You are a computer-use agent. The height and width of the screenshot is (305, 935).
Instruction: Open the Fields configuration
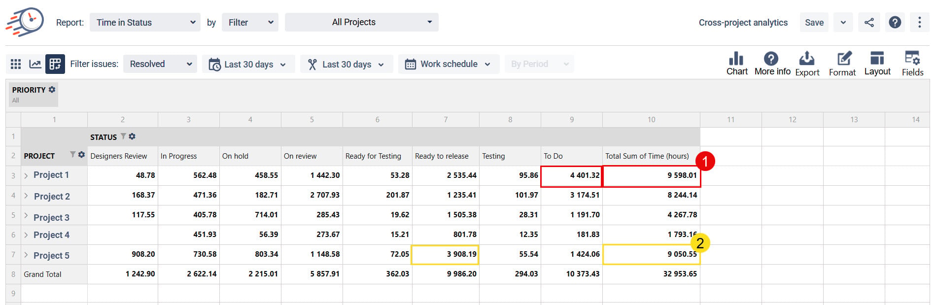[912, 64]
